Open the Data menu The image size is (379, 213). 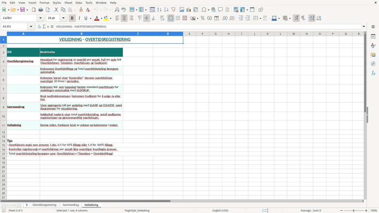coord(79,3)
